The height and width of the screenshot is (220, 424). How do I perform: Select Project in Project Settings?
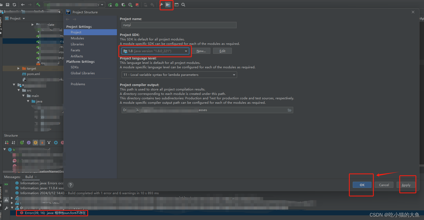click(90, 32)
